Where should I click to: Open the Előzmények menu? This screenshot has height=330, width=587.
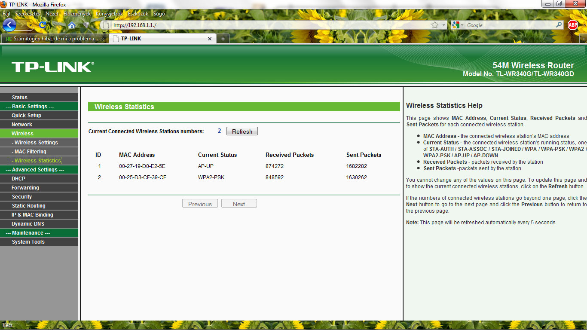click(77, 14)
